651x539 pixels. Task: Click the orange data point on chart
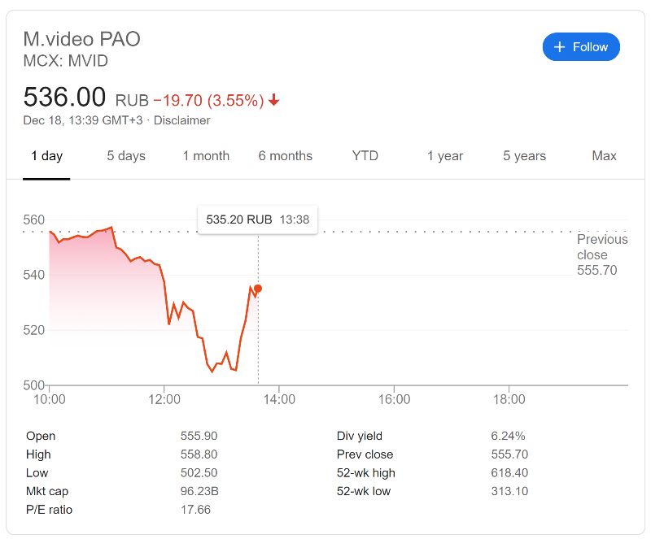(258, 289)
